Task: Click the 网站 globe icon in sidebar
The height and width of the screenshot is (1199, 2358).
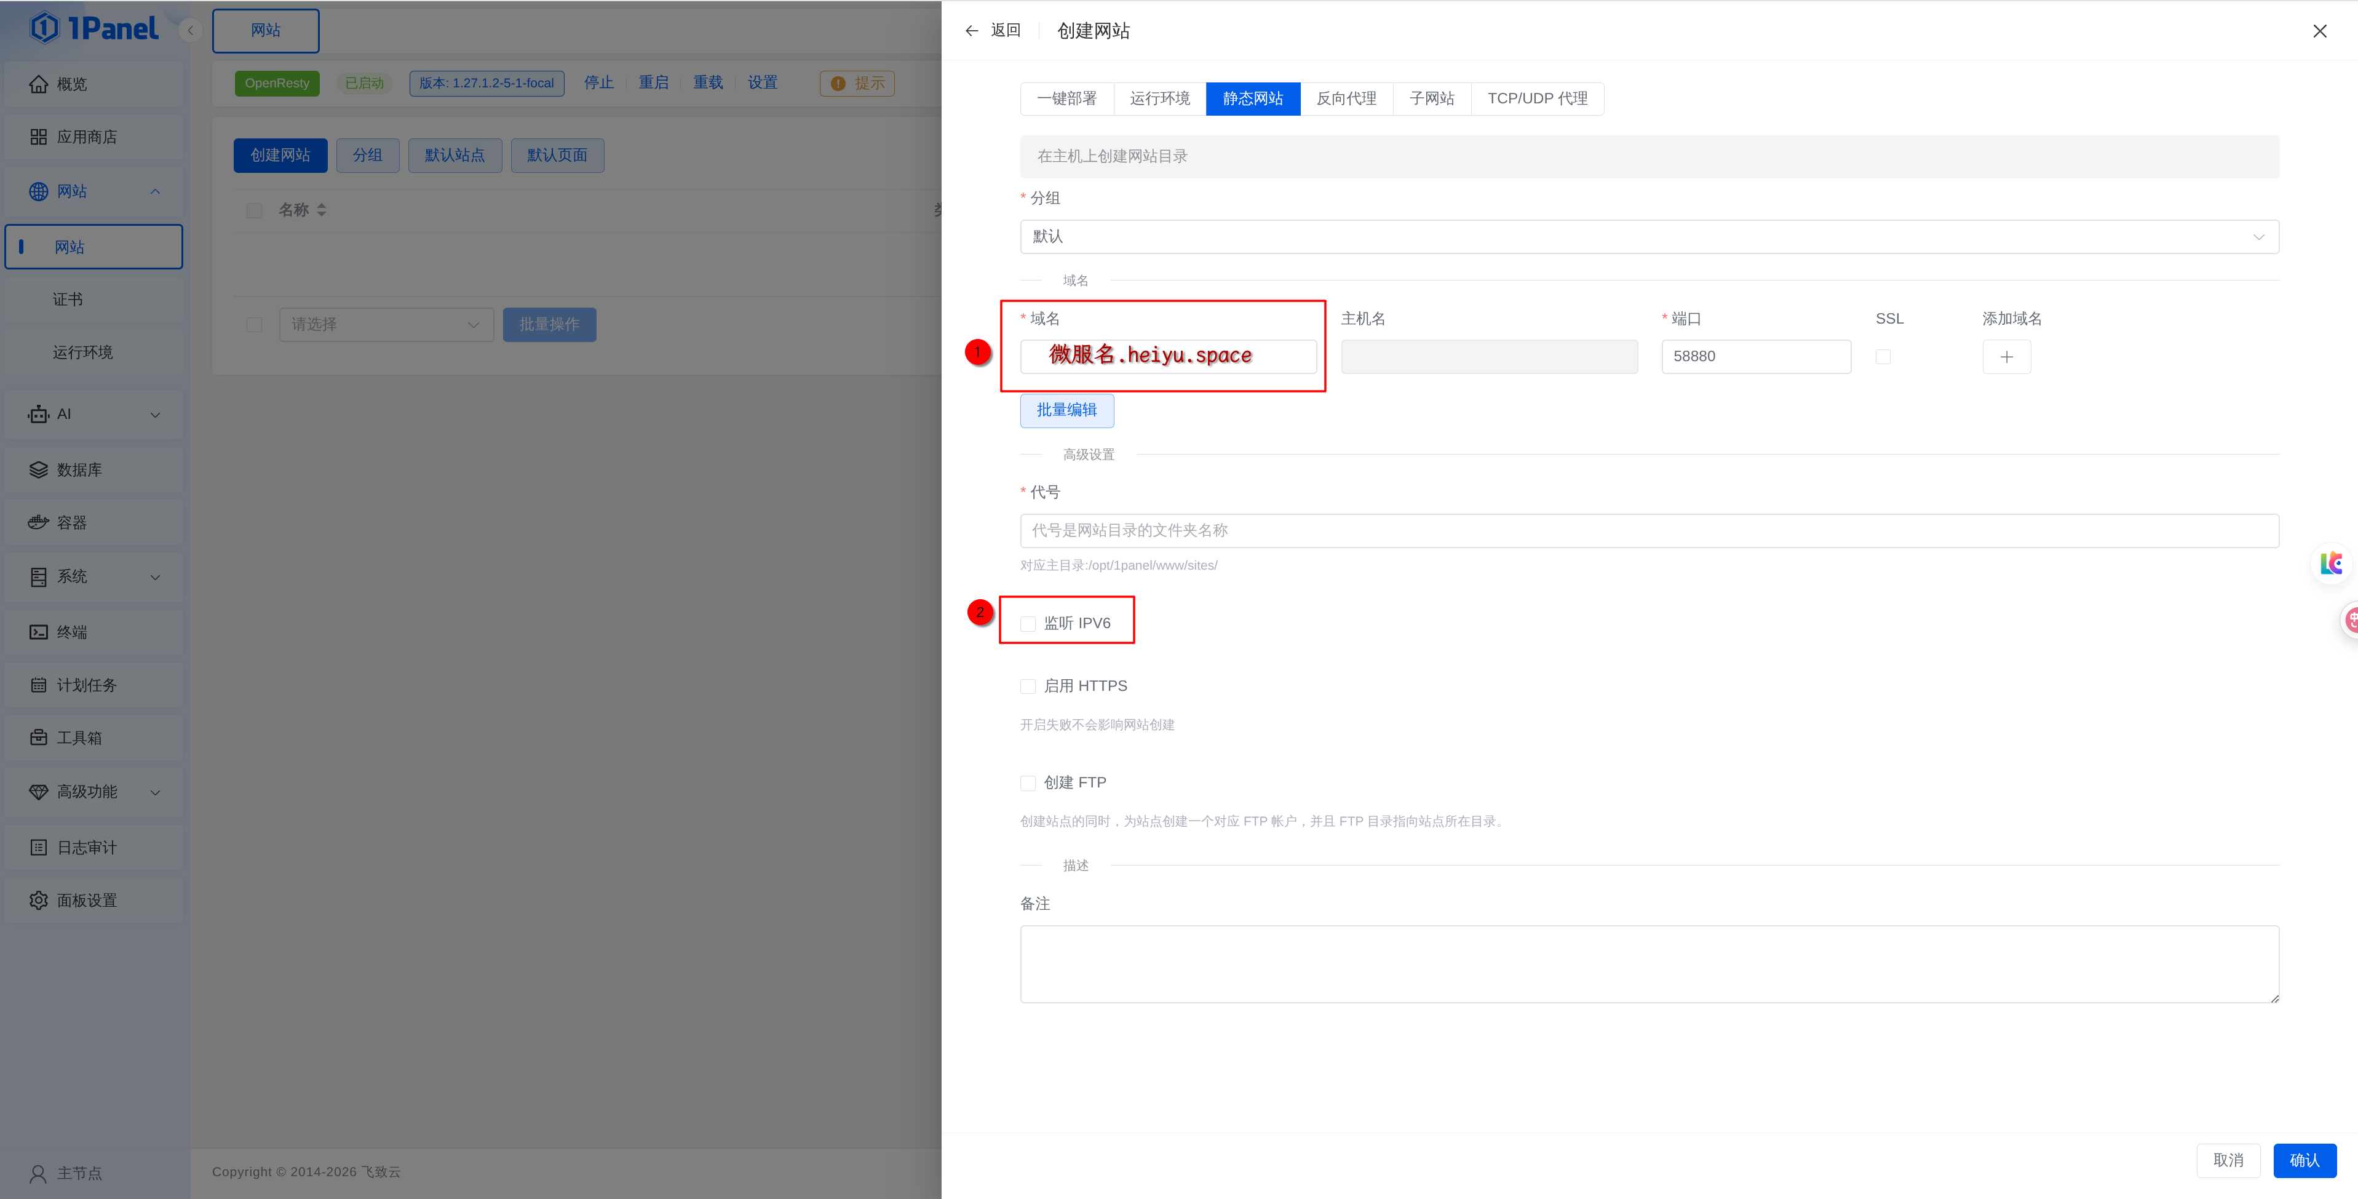Action: coord(39,191)
